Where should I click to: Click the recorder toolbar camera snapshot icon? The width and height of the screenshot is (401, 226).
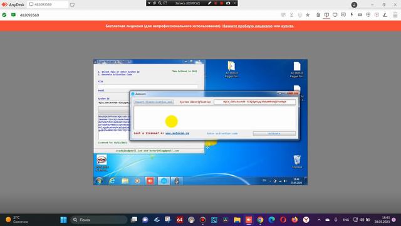228,3
